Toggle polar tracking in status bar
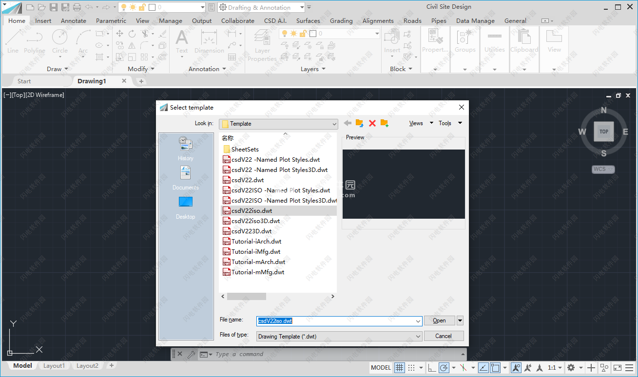638x377 pixels. coord(444,368)
